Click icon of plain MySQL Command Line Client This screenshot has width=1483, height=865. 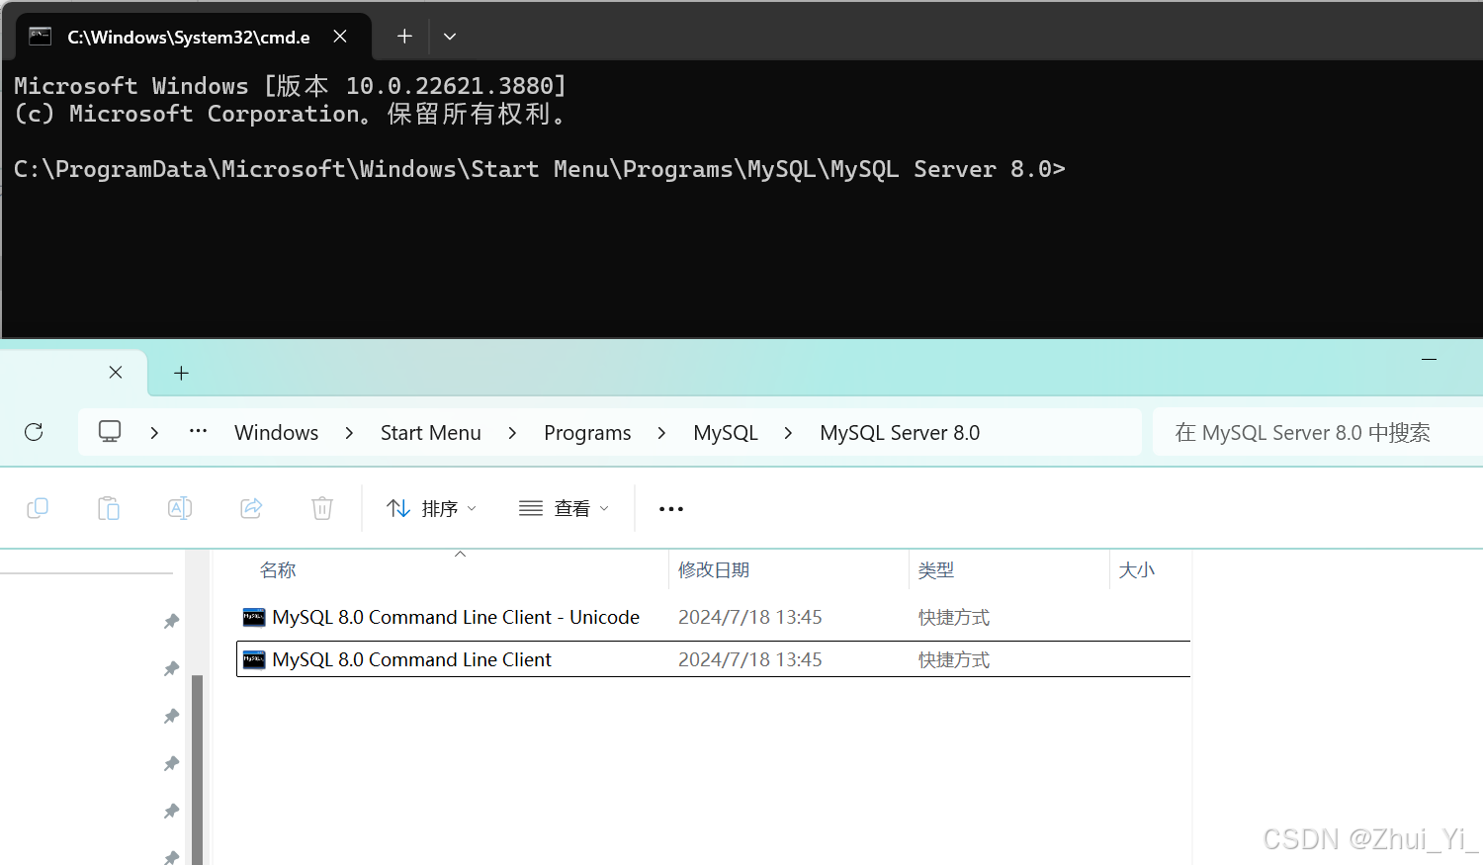pos(254,659)
